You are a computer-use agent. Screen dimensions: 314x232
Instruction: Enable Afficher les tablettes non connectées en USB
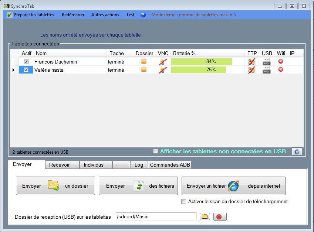[x=156, y=151]
